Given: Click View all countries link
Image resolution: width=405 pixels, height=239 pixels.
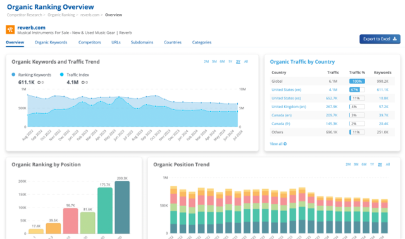Looking at the screenshot, I should 278,144.
